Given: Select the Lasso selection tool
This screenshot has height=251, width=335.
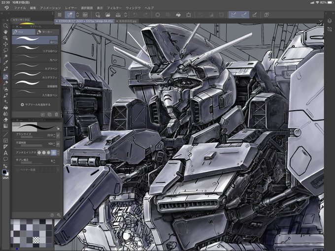Looking at the screenshot, I should (x=5, y=50).
